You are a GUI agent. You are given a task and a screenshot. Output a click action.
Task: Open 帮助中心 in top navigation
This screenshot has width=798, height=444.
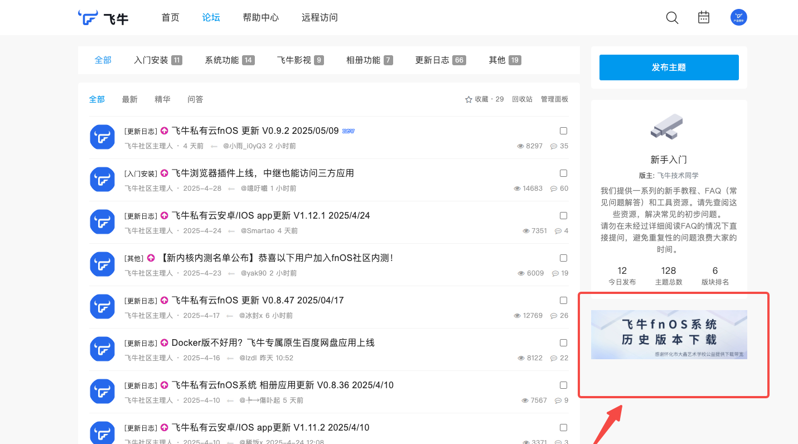261,17
